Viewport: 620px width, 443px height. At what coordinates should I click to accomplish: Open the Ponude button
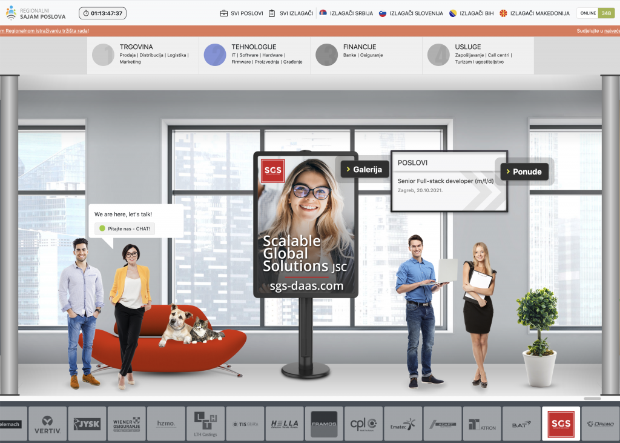click(524, 172)
